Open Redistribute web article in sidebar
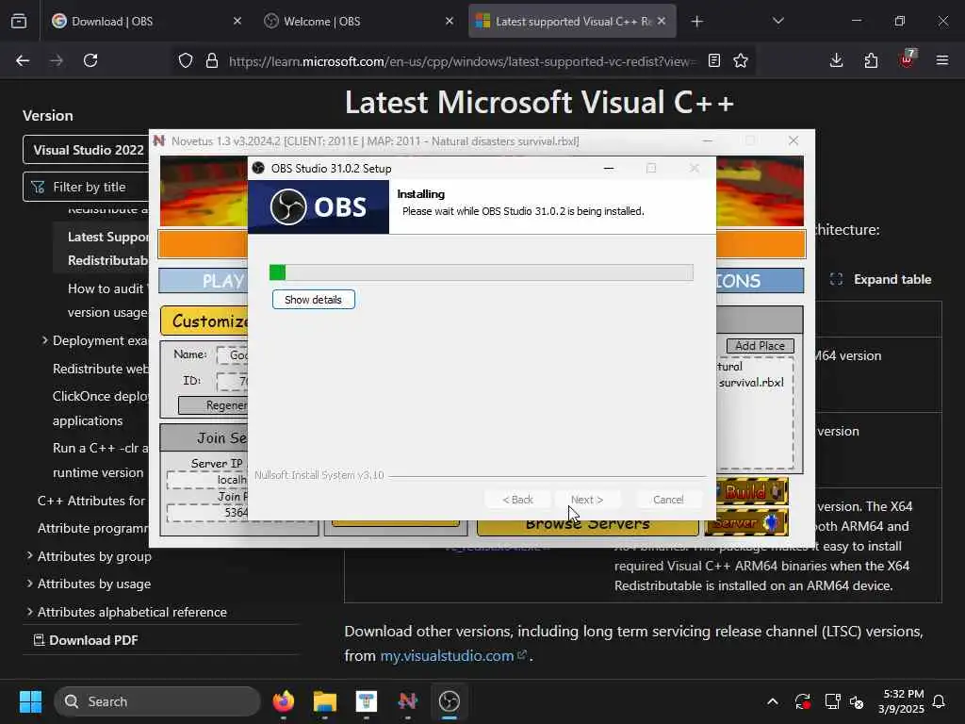Image resolution: width=965 pixels, height=724 pixels. [x=100, y=369]
